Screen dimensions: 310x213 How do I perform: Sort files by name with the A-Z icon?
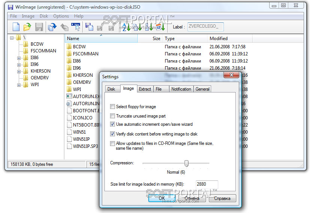126,27
